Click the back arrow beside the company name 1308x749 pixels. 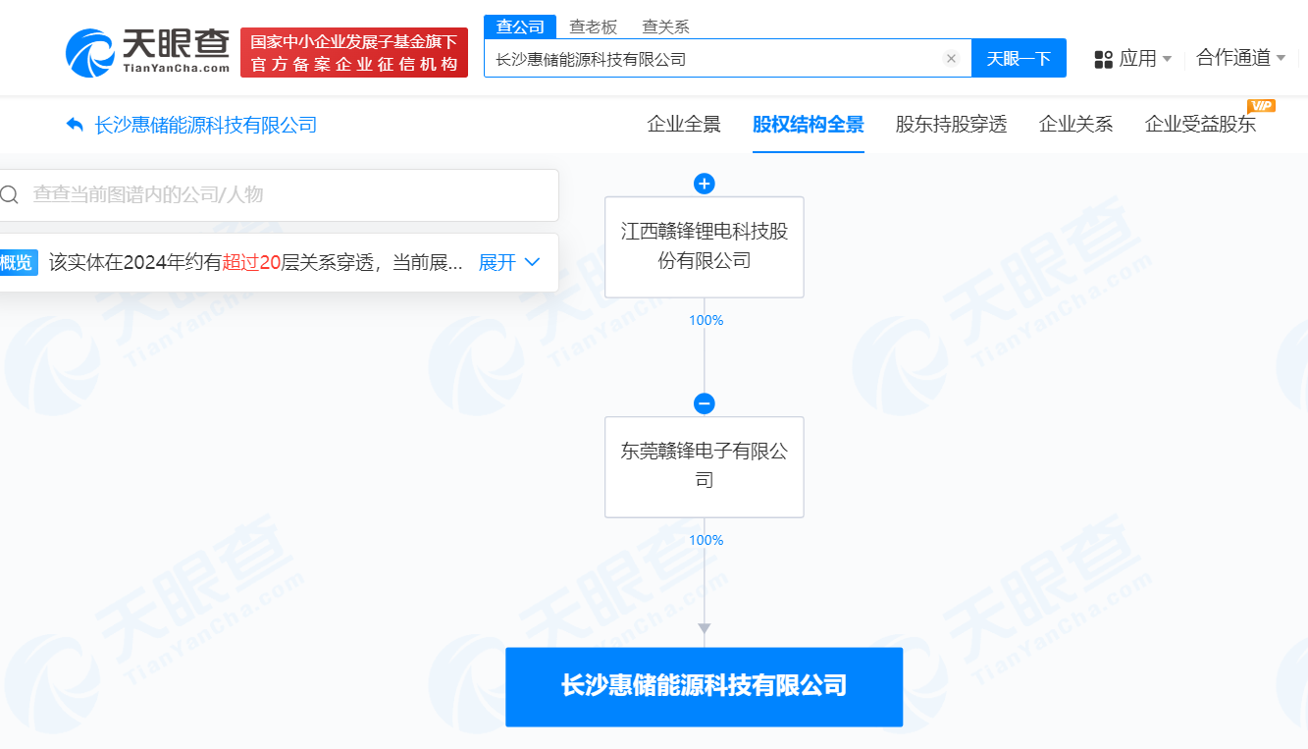click(75, 125)
